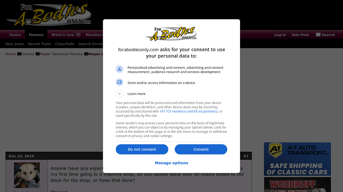Expand the What's new menu arrow
This screenshot has height=192, width=343.
click(x=78, y=35)
